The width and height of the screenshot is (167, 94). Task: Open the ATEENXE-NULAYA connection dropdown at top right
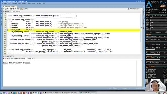(135, 9)
